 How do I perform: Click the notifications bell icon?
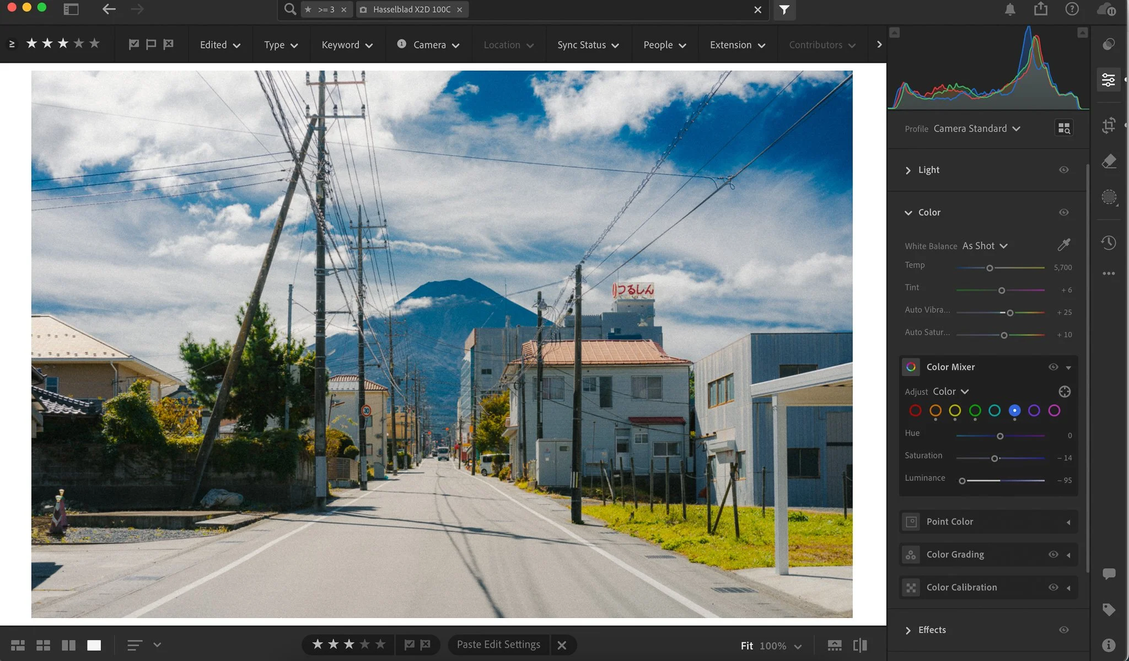point(1009,9)
